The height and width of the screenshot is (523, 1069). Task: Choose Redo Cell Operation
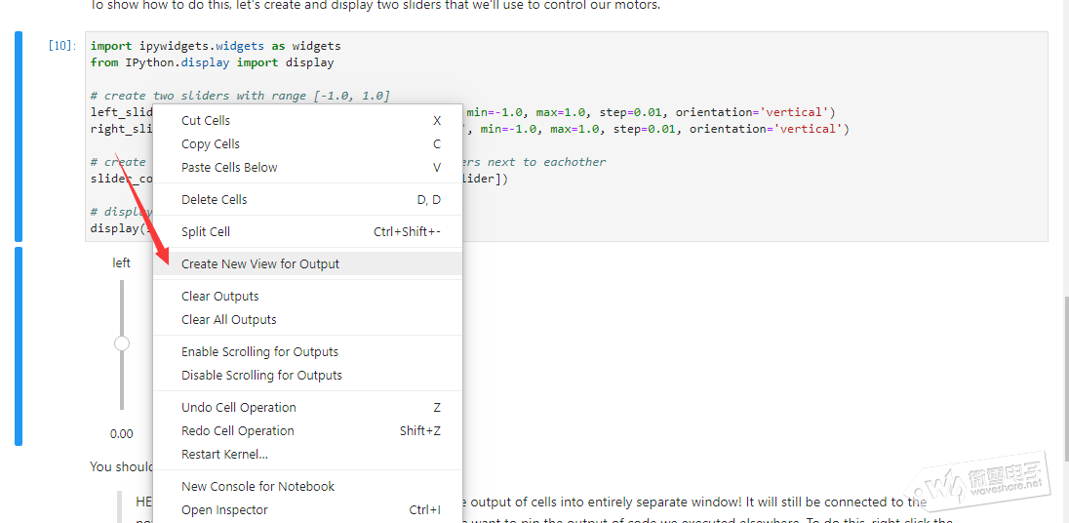click(x=238, y=430)
